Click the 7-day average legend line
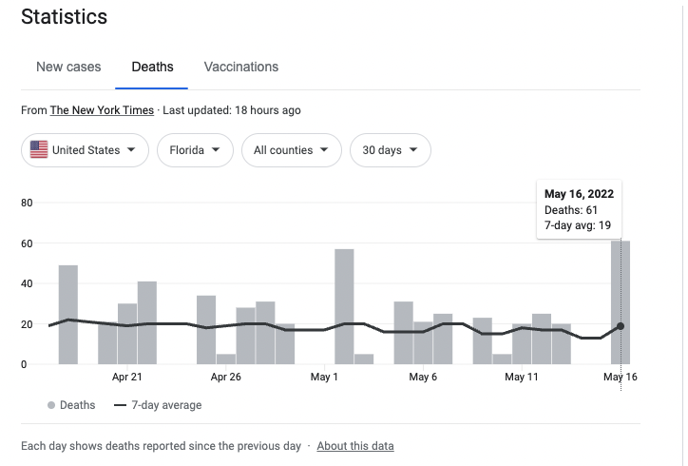The width and height of the screenshot is (688, 466). point(121,405)
